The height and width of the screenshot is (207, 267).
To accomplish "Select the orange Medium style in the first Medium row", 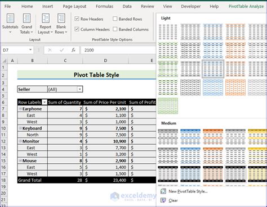I will point(213,136).
